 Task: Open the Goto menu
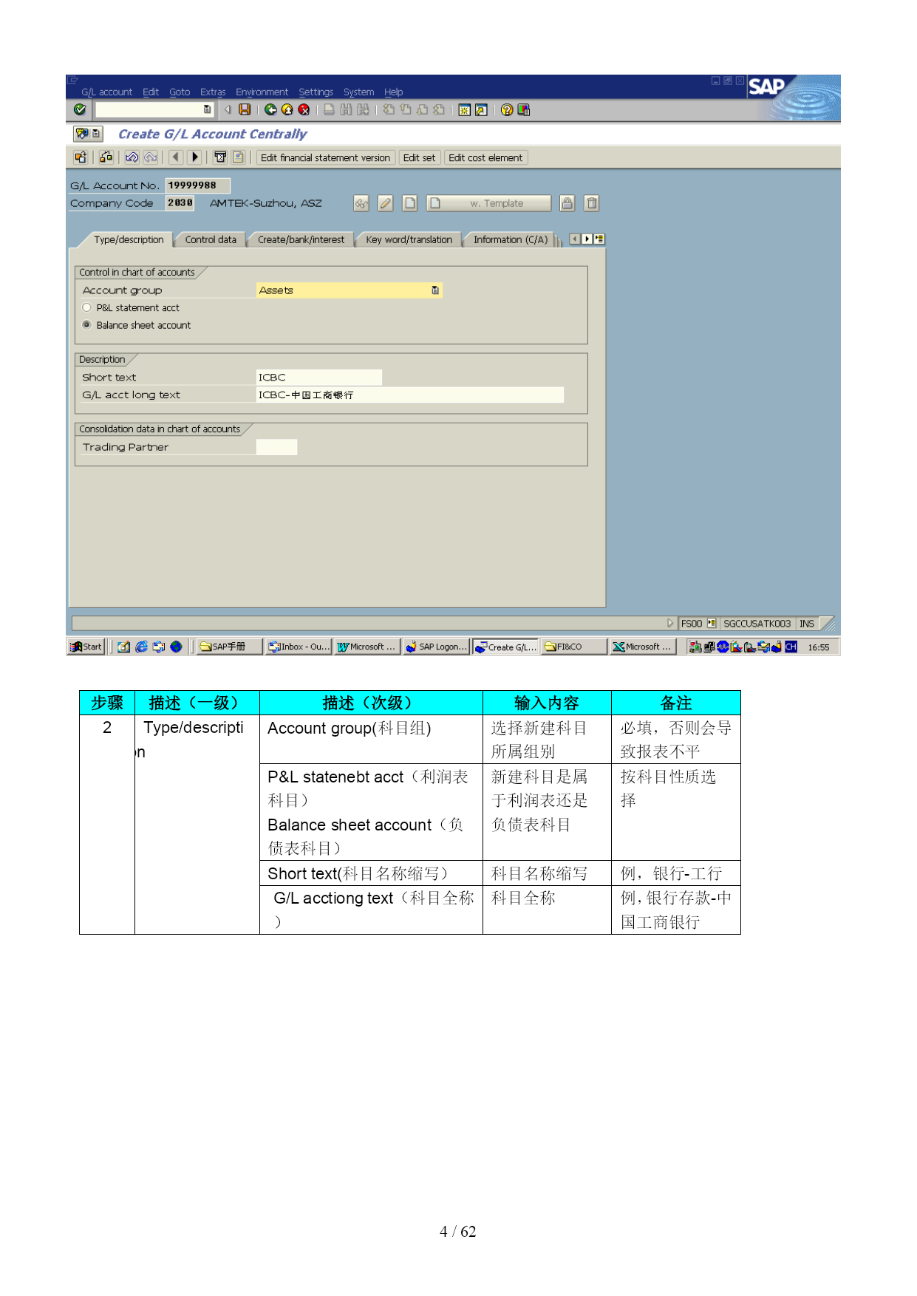180,92
